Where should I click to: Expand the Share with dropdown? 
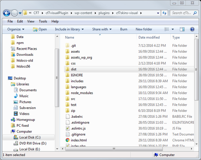click(102, 29)
